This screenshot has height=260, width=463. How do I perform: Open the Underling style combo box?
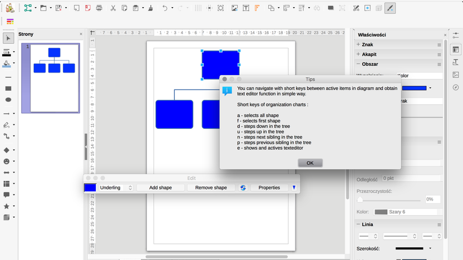click(116, 187)
